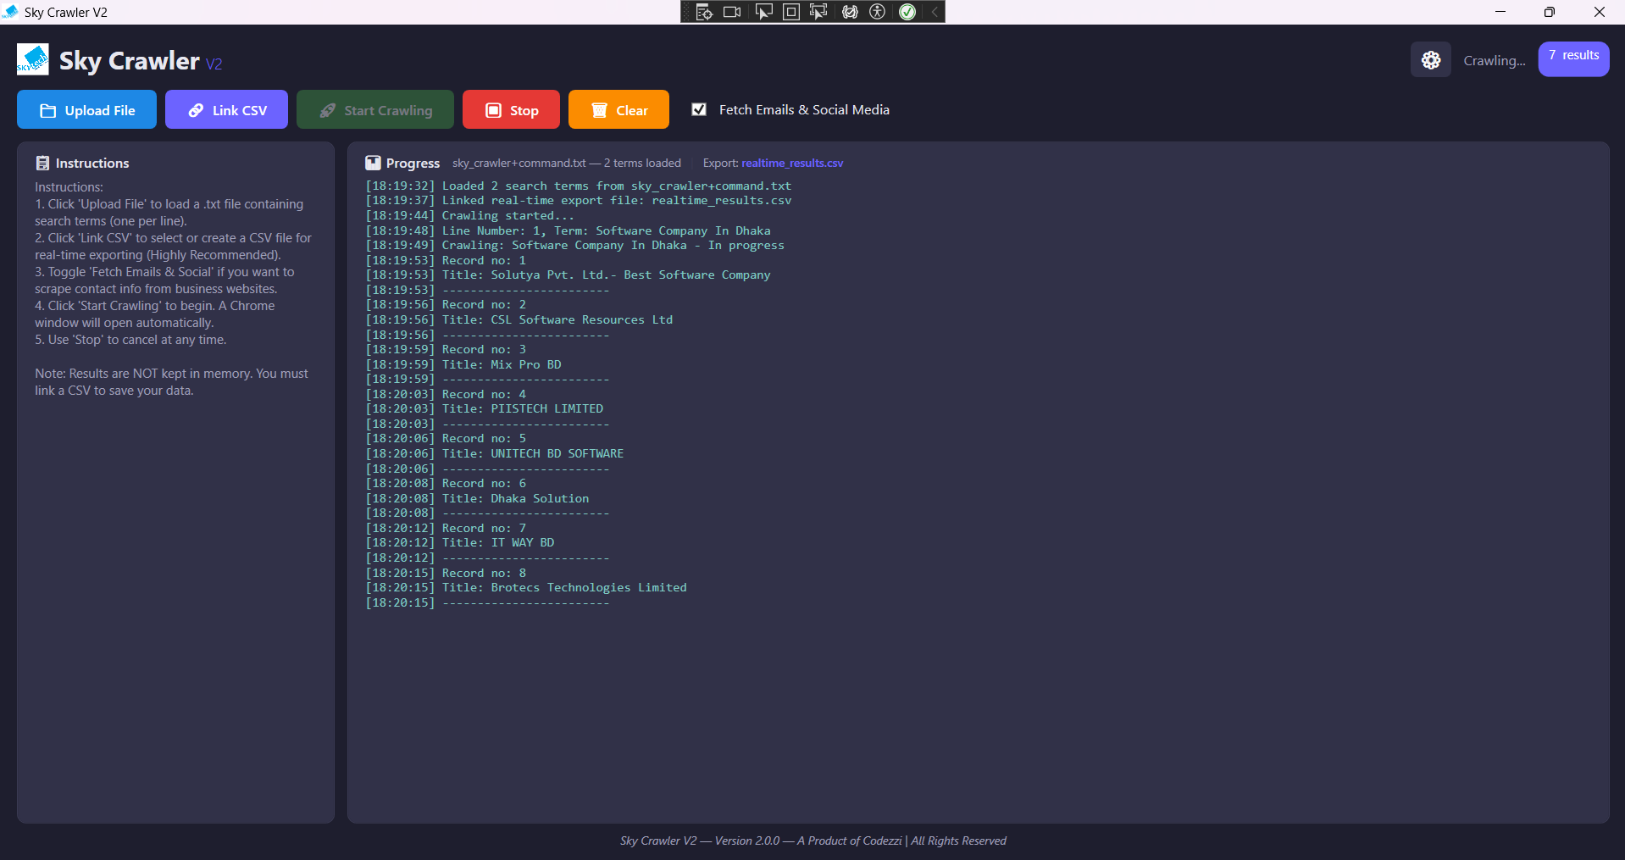Screen dimensions: 1625x860
Task: Click the orange Clear button
Action: point(619,110)
